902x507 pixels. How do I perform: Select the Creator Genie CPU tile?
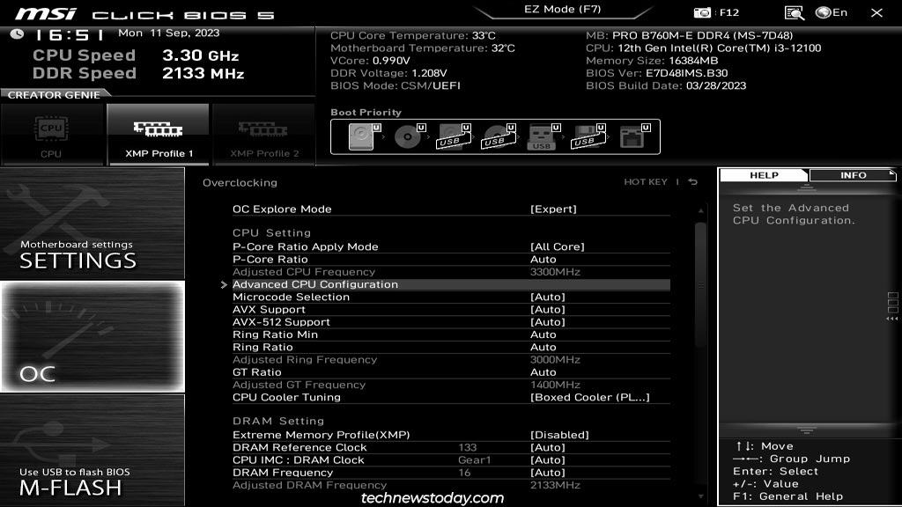52,135
